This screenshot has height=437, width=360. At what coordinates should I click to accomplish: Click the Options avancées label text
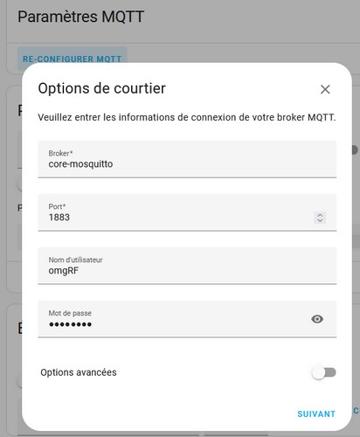coord(79,372)
